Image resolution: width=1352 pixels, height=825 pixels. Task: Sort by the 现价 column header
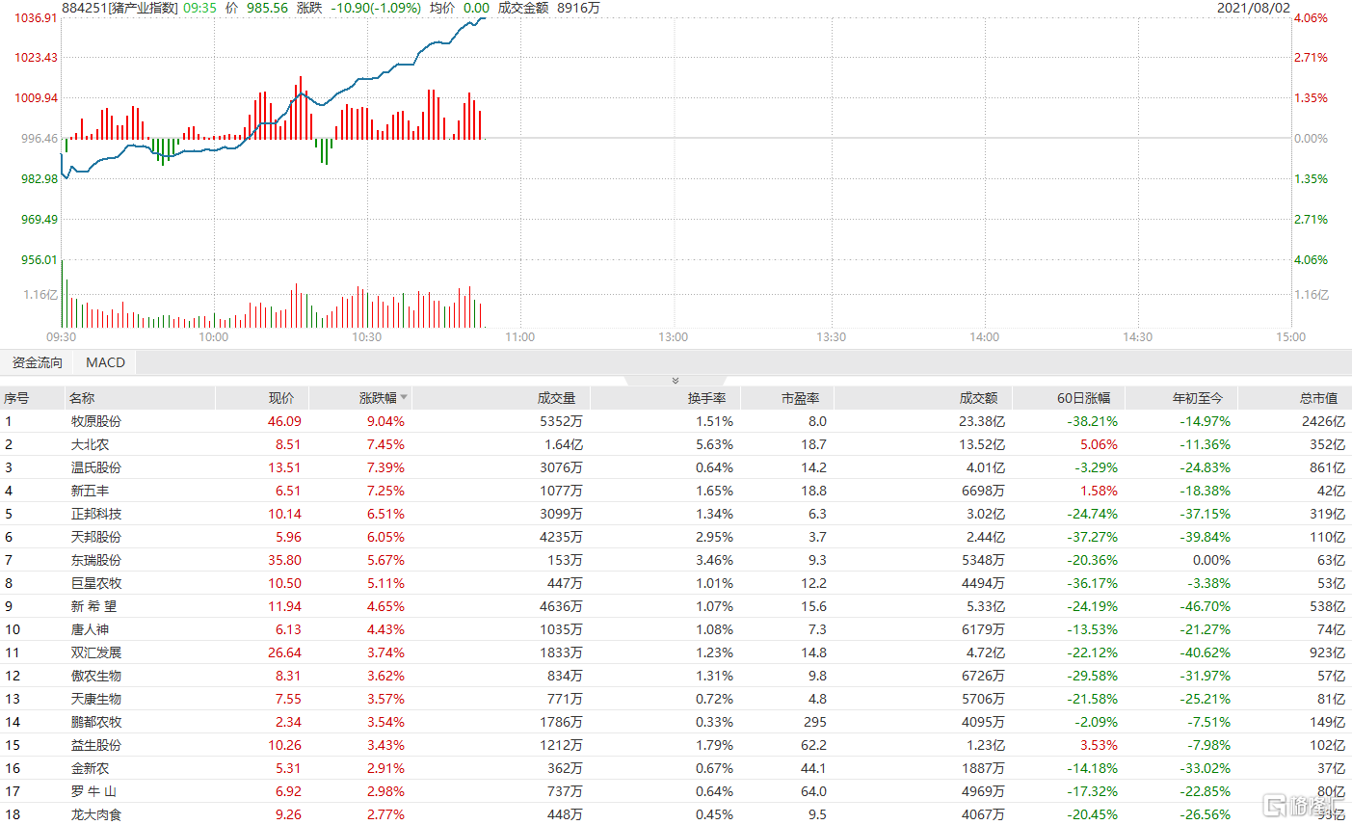coord(281,398)
